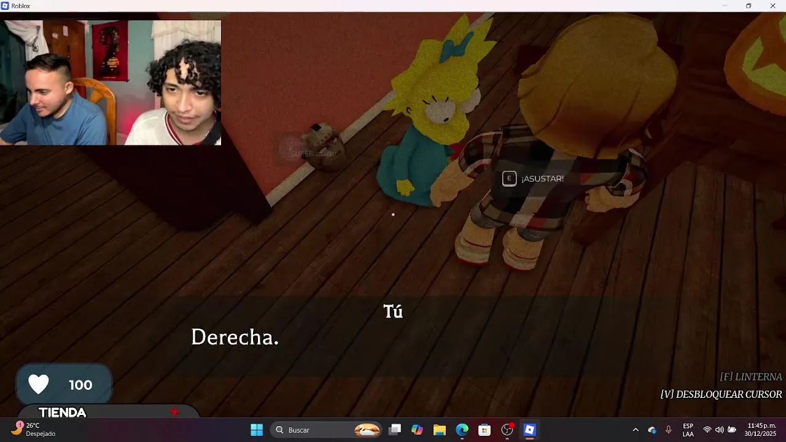Click the [V] DESBLOQUEAR CURSOR hint
Image resolution: width=786 pixels, height=442 pixels.
point(722,395)
